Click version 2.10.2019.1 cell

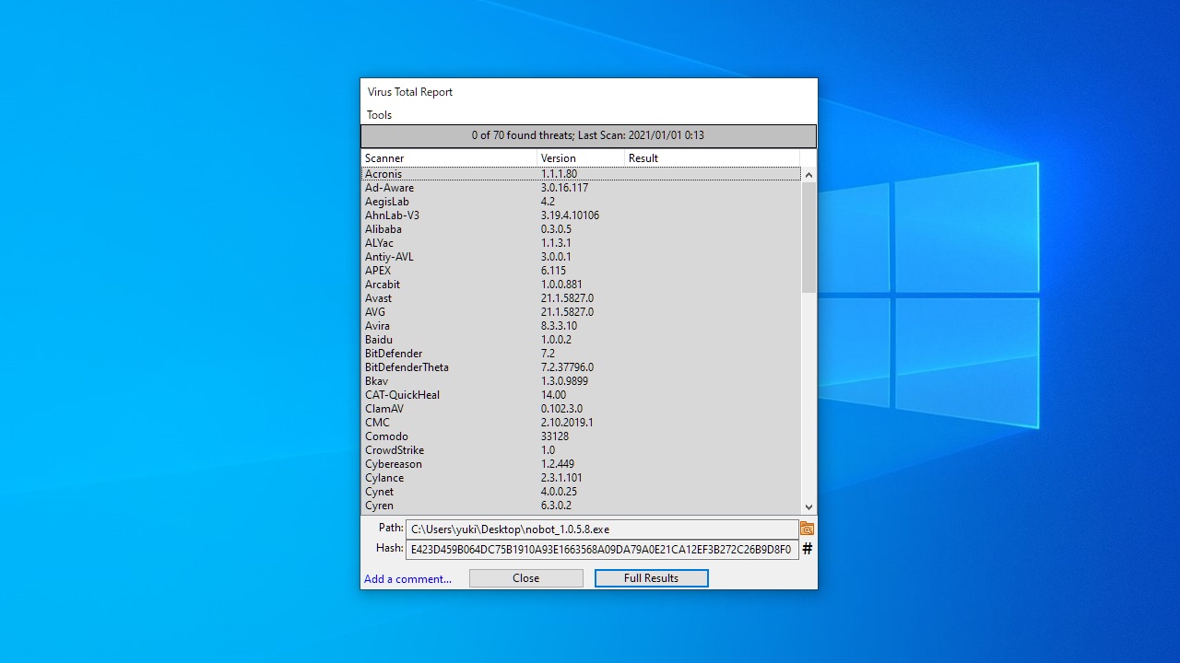pyautogui.click(x=567, y=423)
